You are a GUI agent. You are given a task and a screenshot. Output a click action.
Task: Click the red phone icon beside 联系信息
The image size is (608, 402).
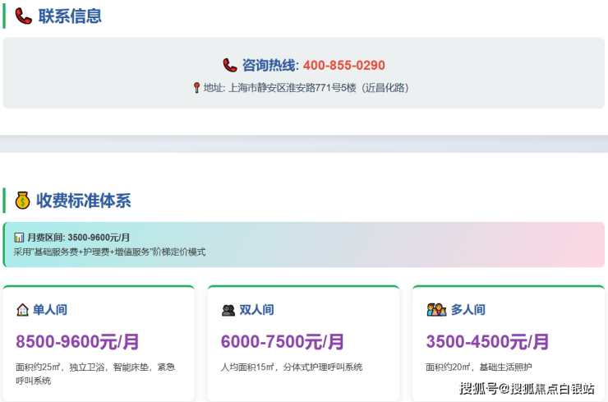point(23,16)
